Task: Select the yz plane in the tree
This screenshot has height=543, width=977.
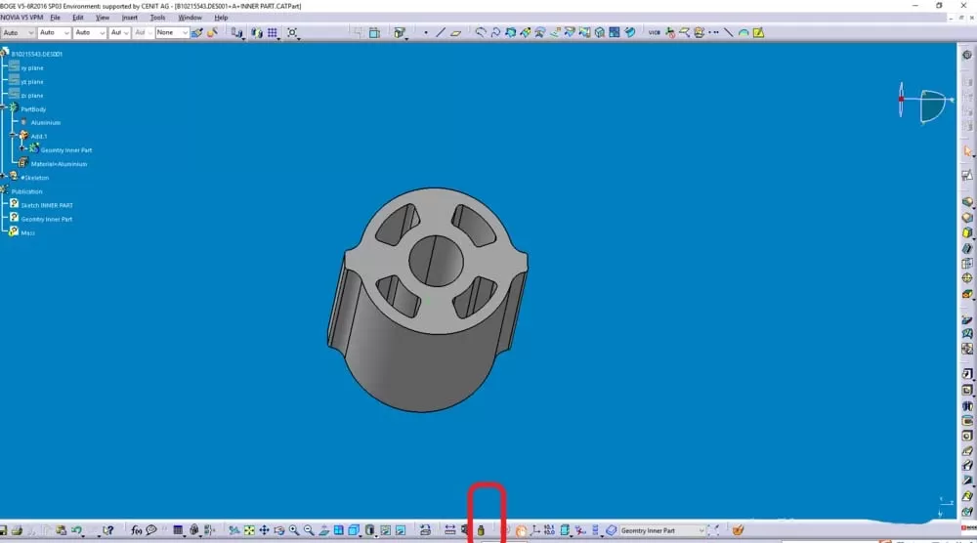Action: click(32, 82)
